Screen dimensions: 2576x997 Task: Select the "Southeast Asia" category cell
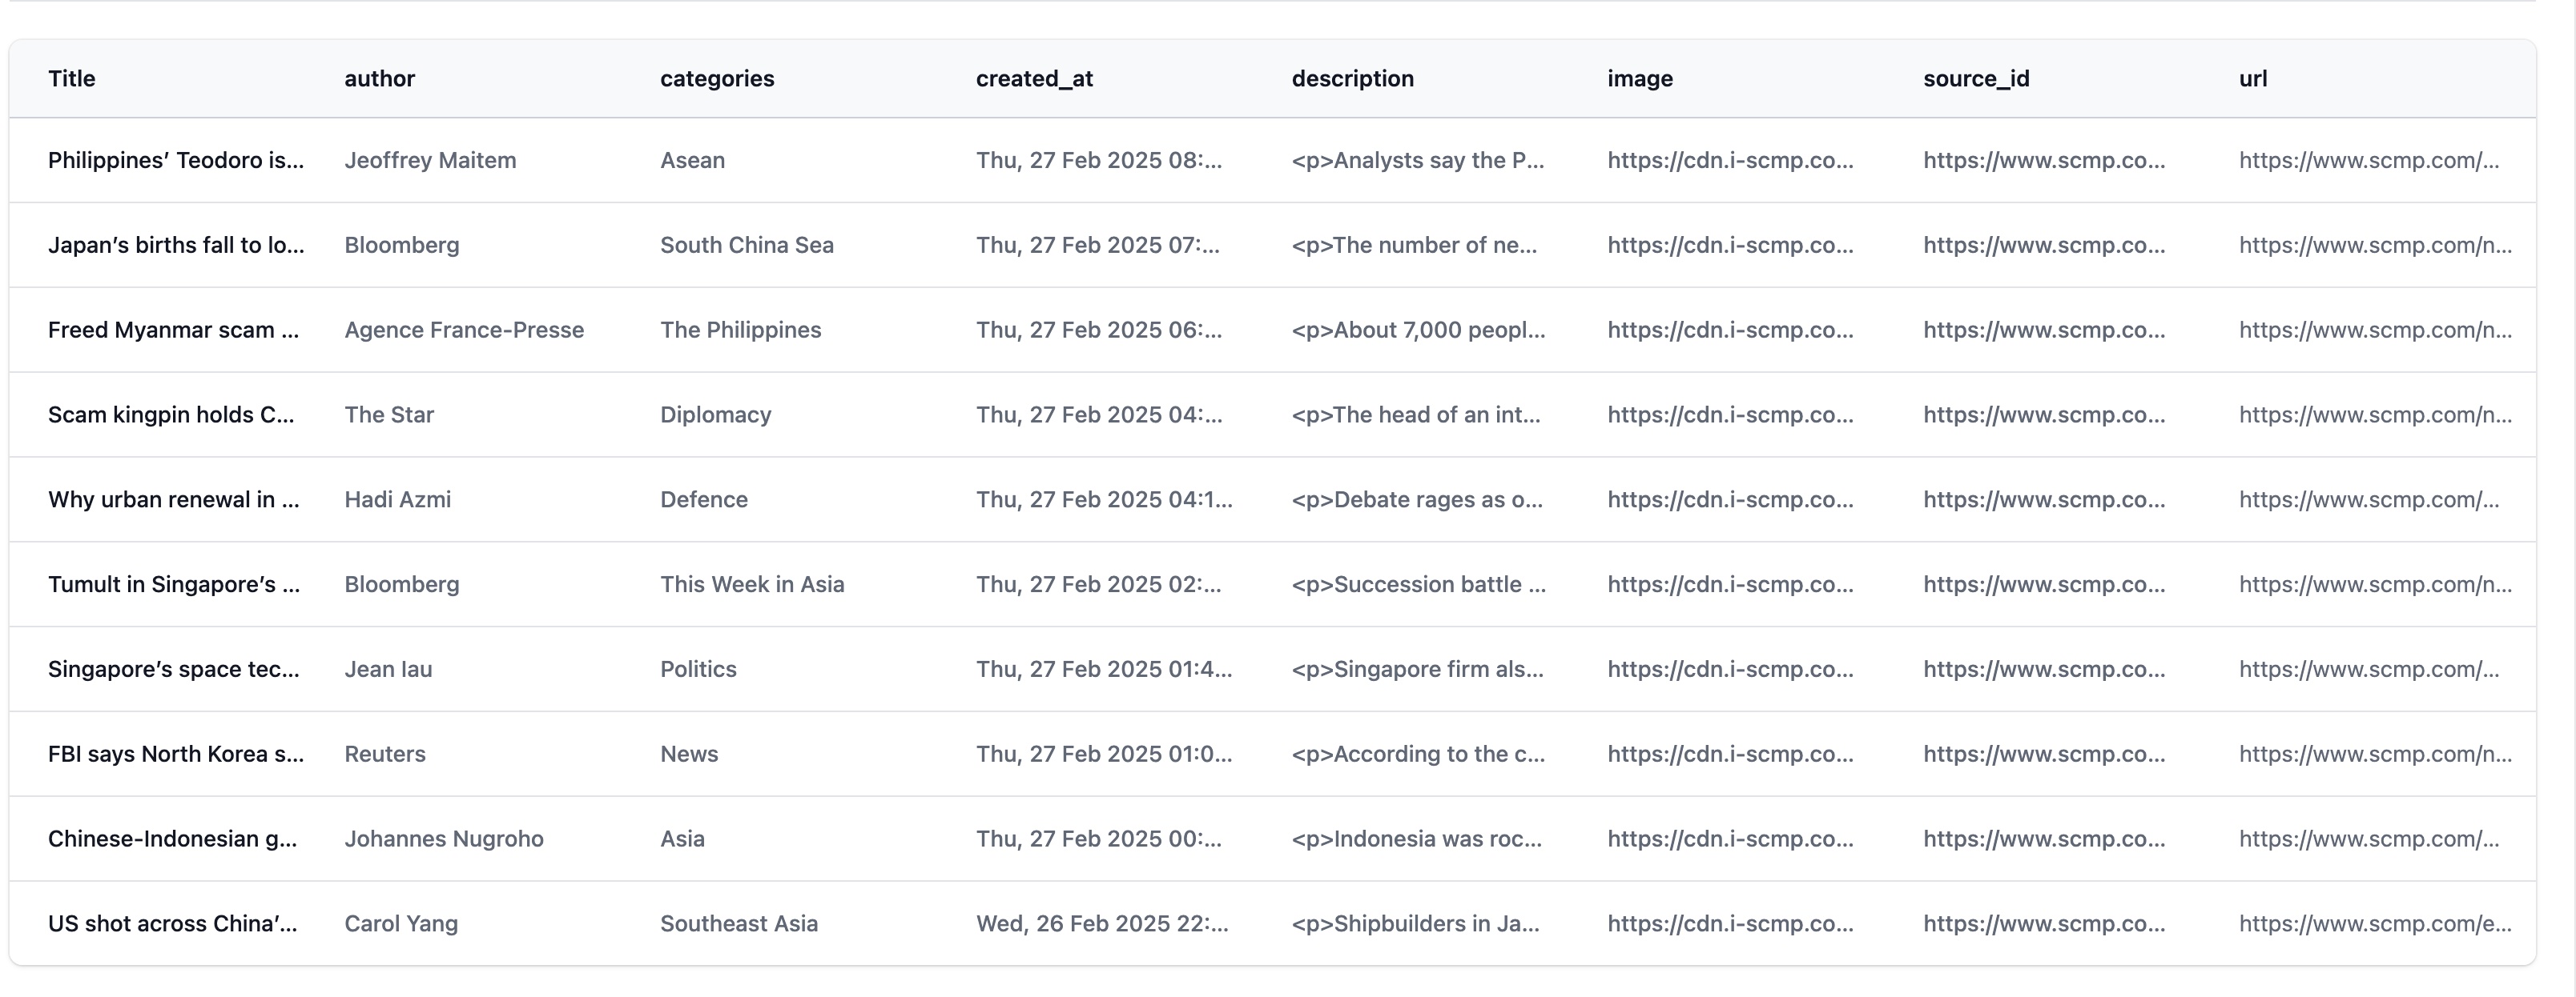tap(738, 925)
